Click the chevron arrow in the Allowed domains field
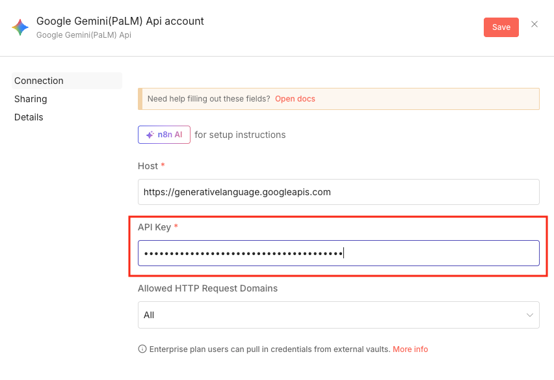 pos(529,315)
